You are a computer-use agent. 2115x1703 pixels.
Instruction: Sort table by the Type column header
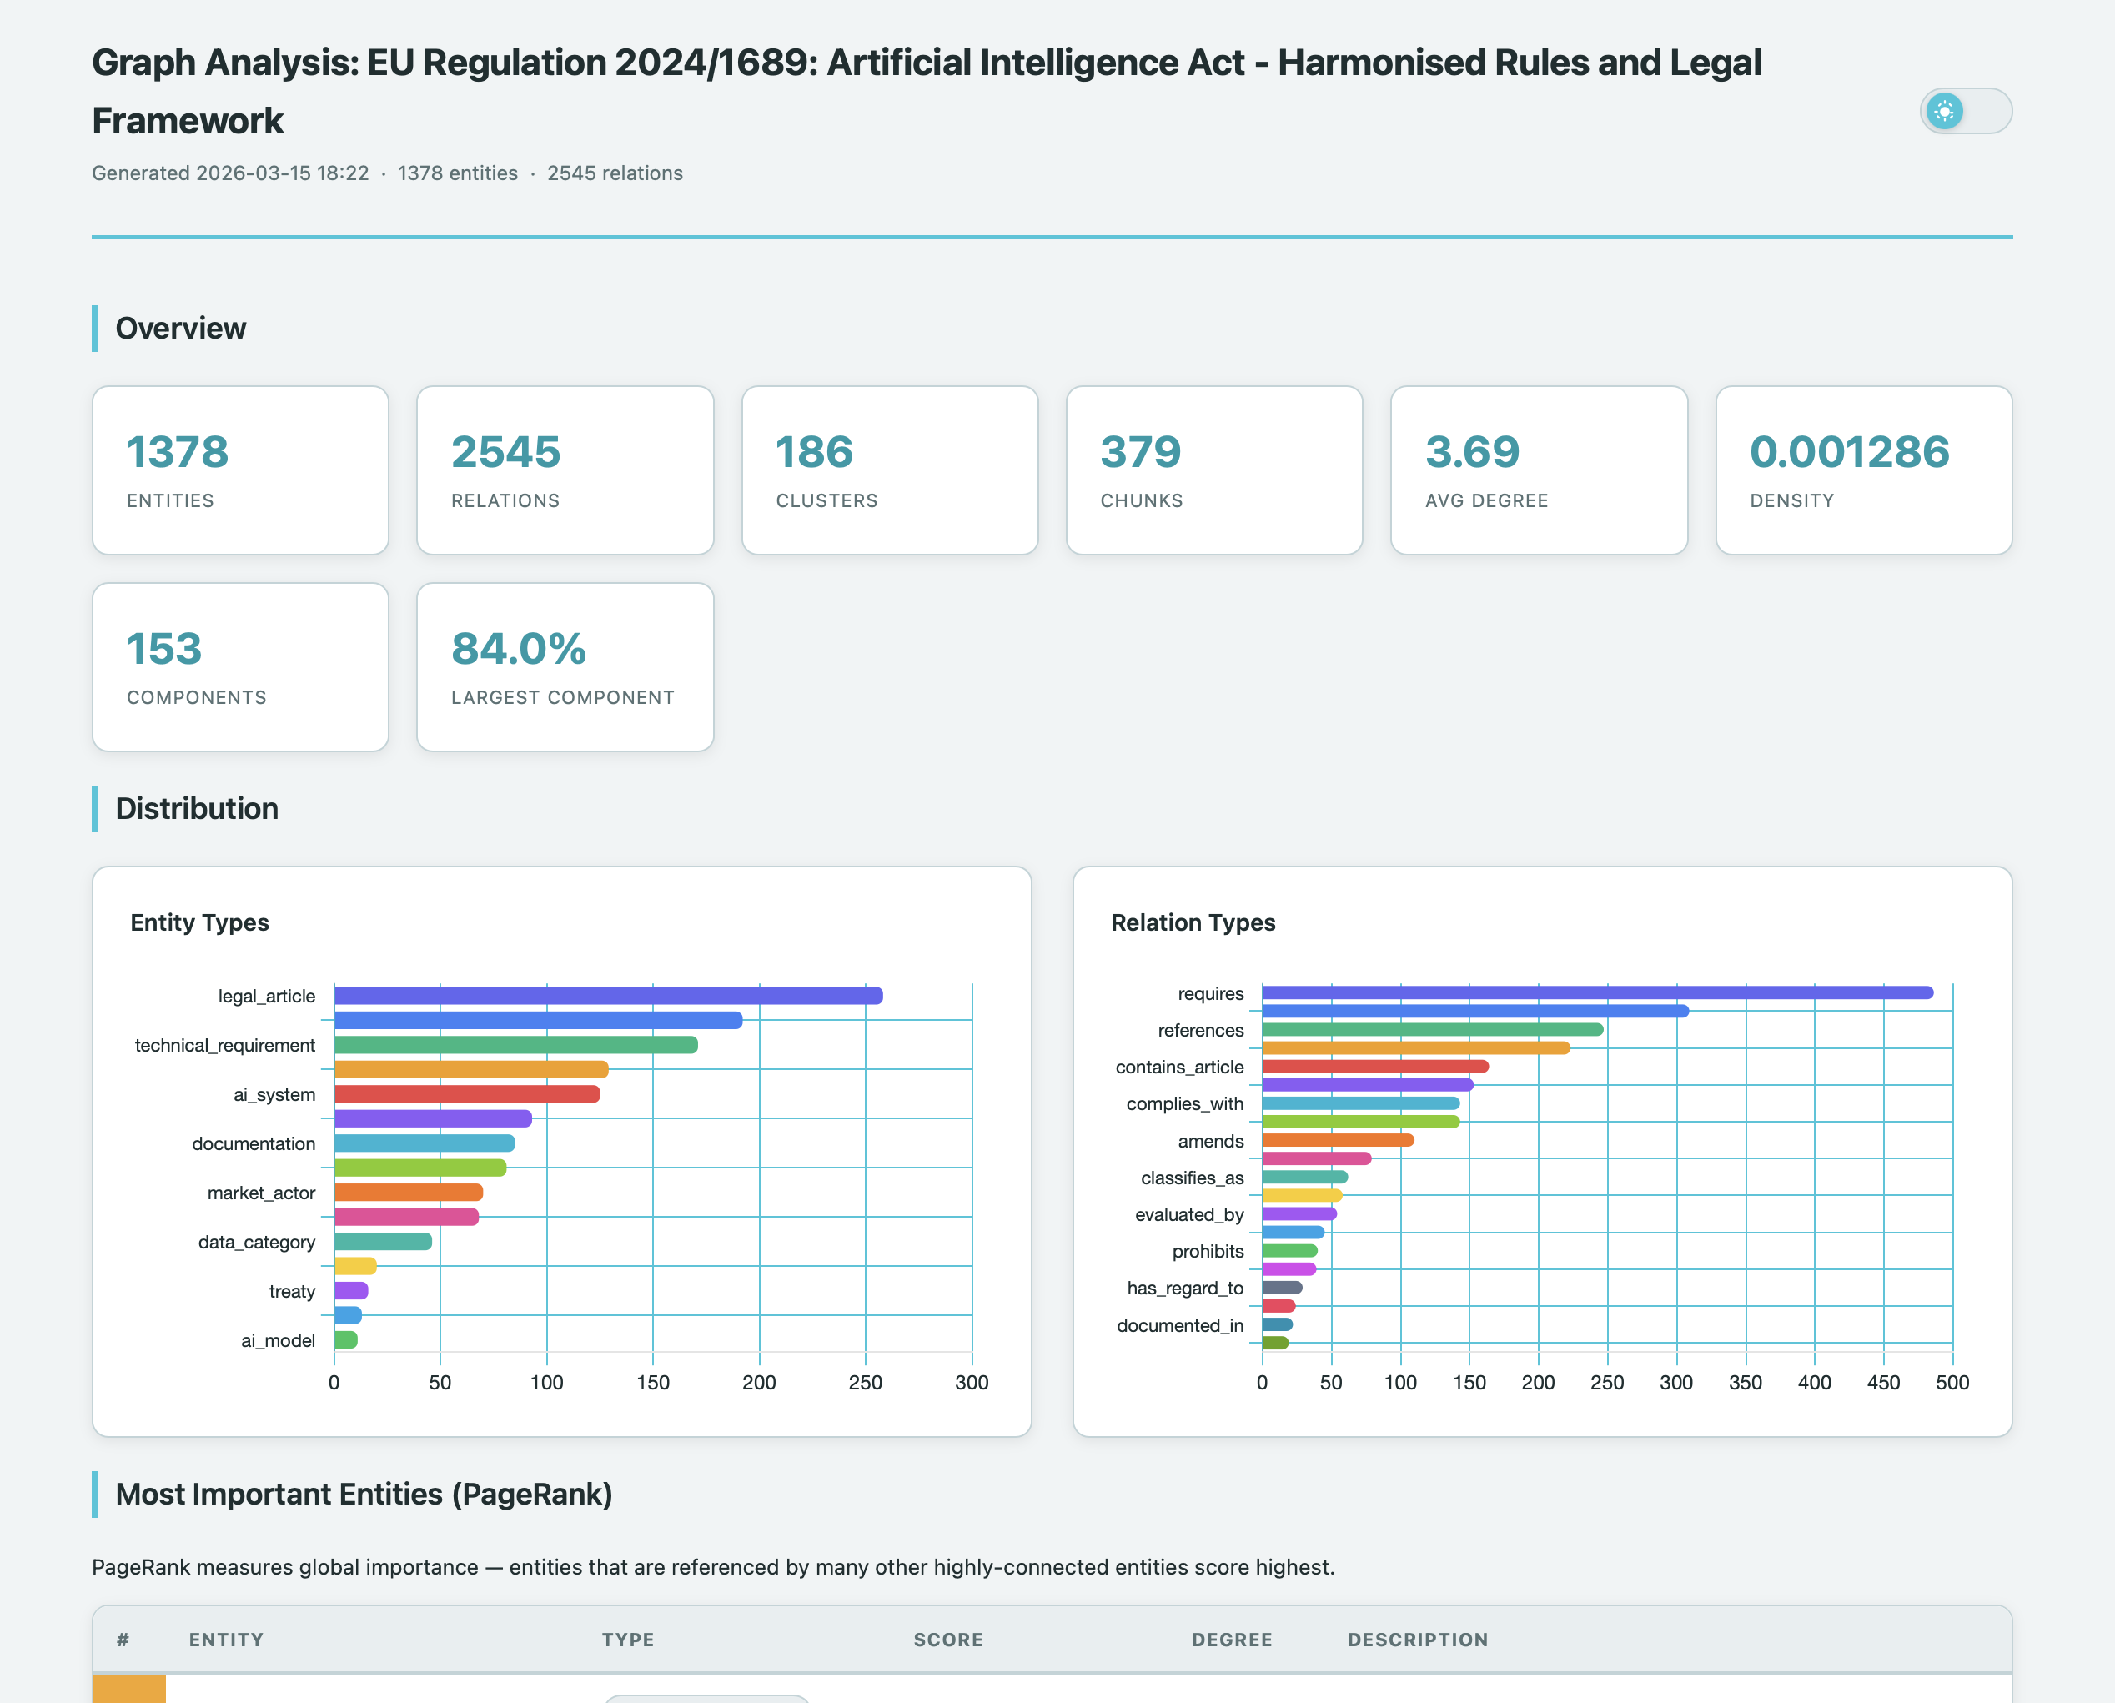pos(628,1640)
